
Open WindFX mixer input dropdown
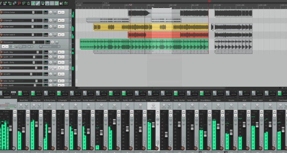coord(167,98)
